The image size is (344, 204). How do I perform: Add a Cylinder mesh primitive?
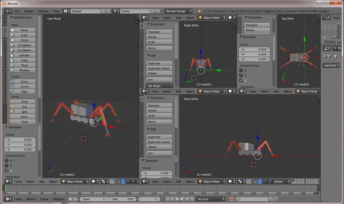[23, 55]
